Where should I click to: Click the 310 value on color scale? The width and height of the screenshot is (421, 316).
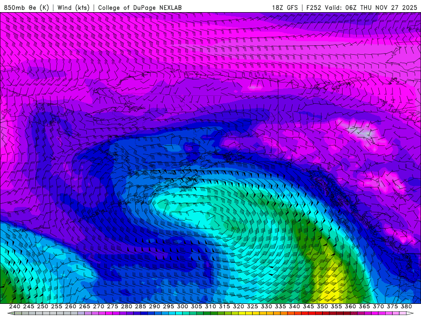[x=210, y=307]
